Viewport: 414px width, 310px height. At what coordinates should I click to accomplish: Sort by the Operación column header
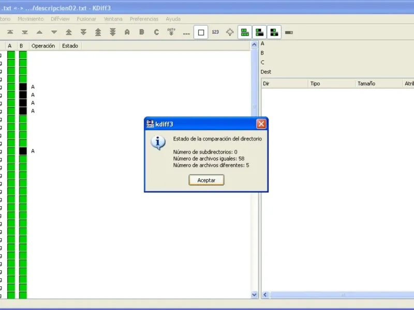pyautogui.click(x=43, y=46)
